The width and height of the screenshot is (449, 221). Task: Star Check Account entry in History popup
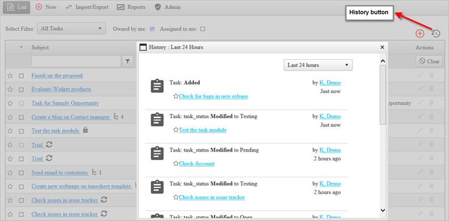click(176, 164)
